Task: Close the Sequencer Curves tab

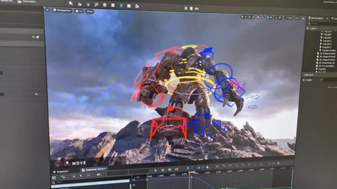Action: click(105, 169)
